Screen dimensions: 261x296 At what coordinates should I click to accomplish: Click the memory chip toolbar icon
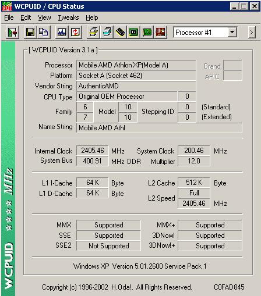(120, 32)
